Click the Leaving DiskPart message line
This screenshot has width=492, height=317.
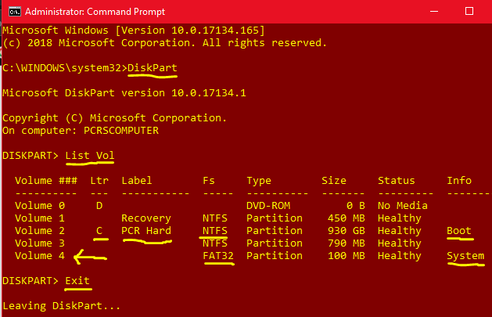[62, 306]
